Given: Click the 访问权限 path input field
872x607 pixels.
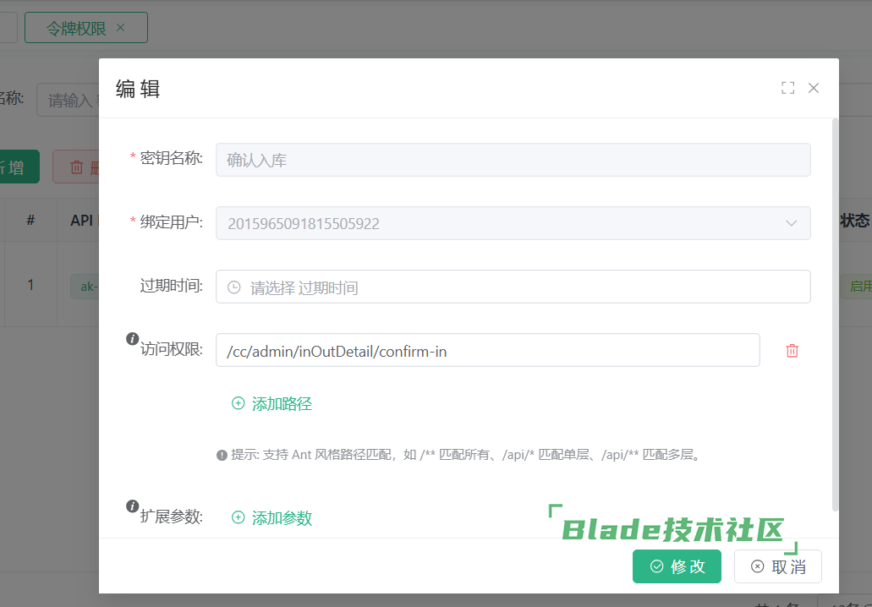Looking at the screenshot, I should [x=487, y=351].
